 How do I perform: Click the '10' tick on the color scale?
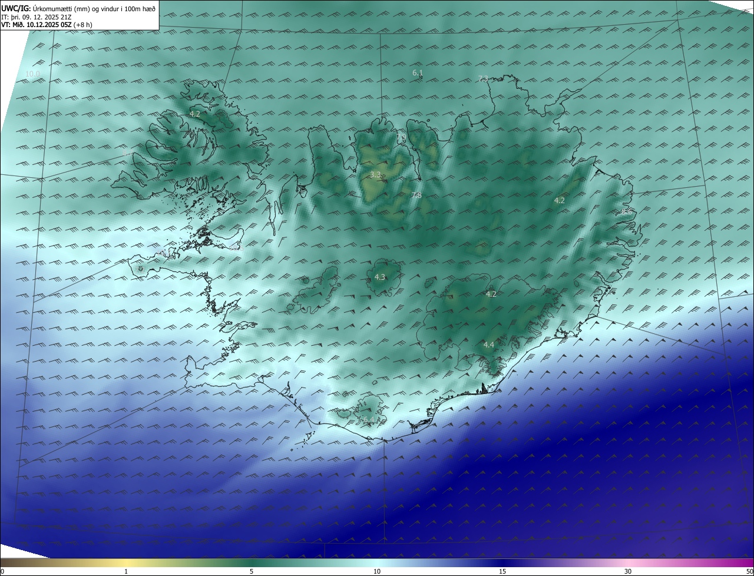point(377,571)
